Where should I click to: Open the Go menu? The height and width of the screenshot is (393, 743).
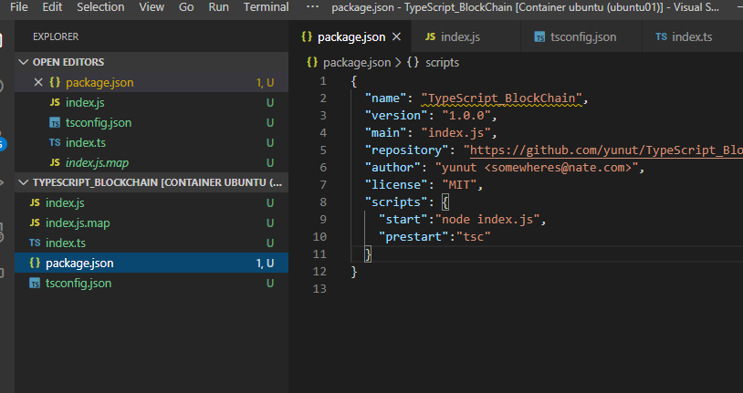tap(186, 7)
